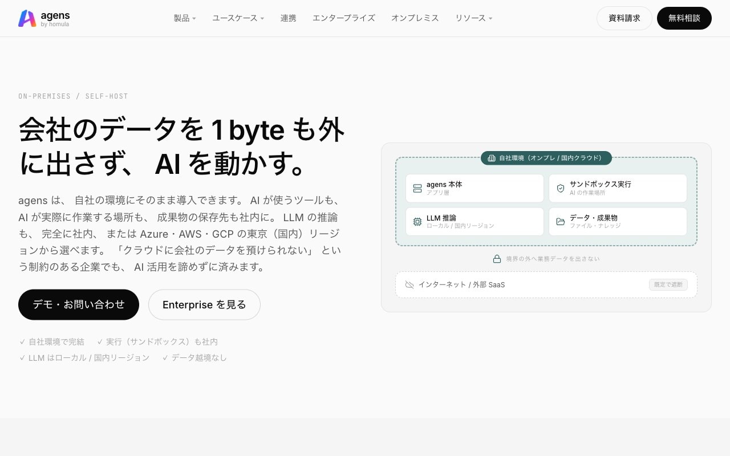Screen dimensions: 730x456
Task: Click the chip icon beside LLM 推論
Action: click(x=417, y=222)
